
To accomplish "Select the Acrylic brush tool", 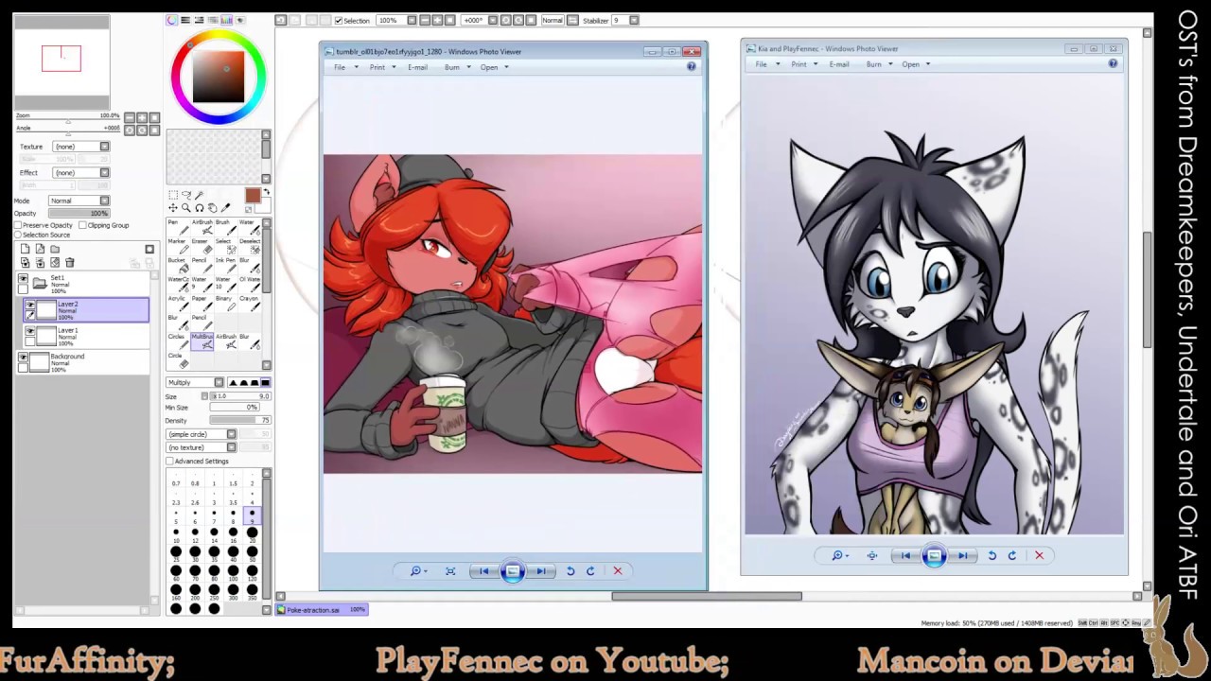I will point(179,304).
